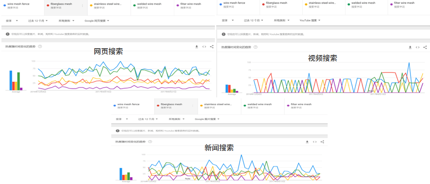Select wire mesh fence term, Google 图片搜索 panel

tap(133, 106)
